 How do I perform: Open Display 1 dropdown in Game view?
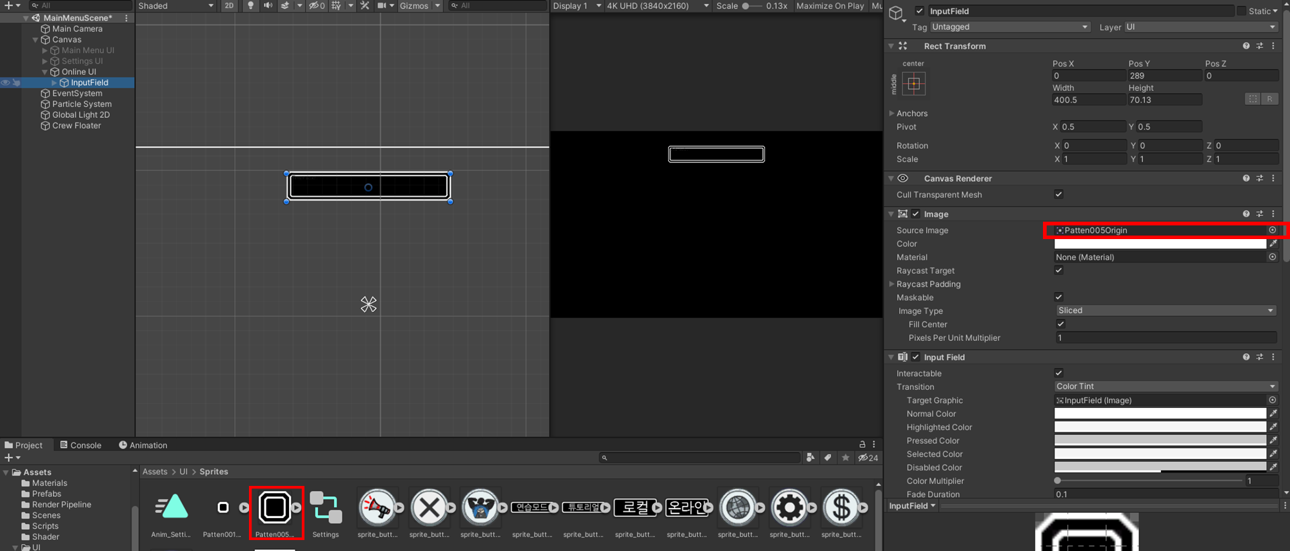577,6
